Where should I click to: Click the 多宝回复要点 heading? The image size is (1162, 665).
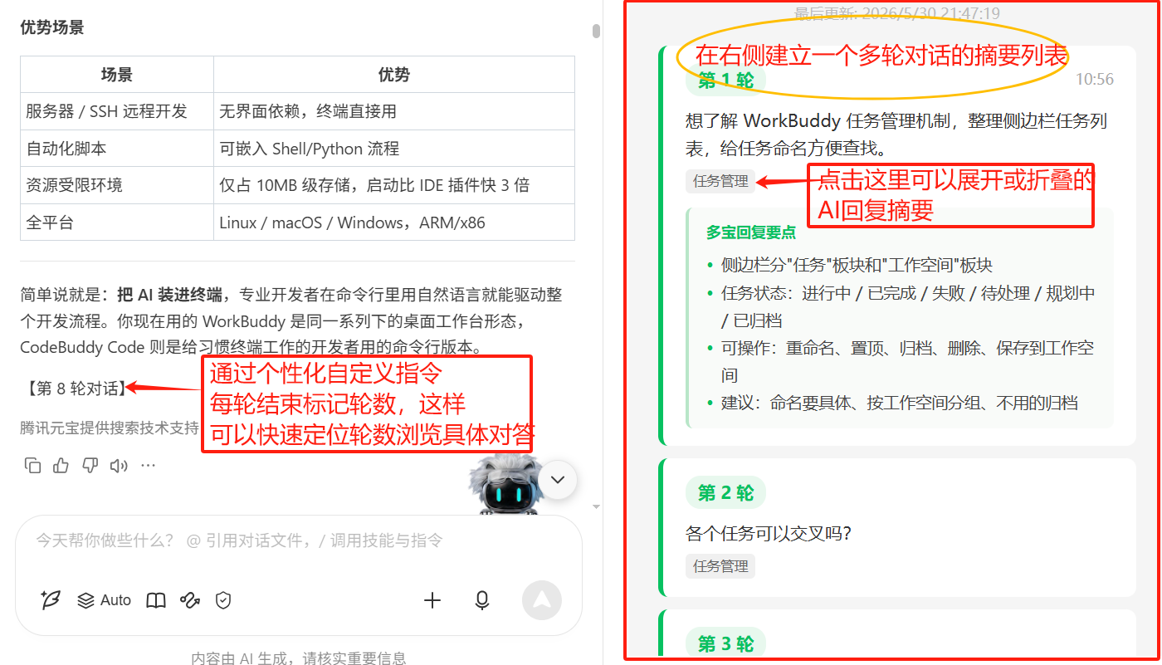[x=751, y=232]
